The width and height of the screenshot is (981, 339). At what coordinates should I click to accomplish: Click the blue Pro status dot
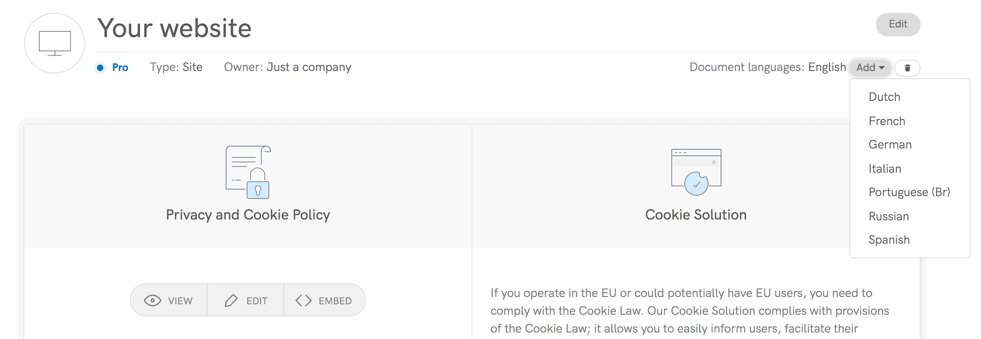100,67
